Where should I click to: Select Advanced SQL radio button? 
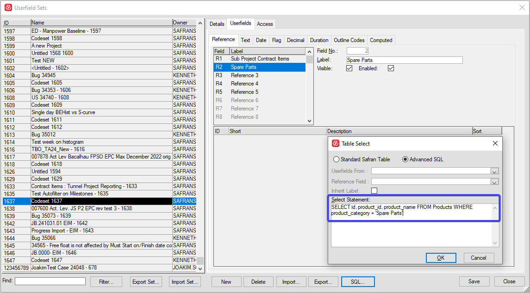tap(423, 159)
